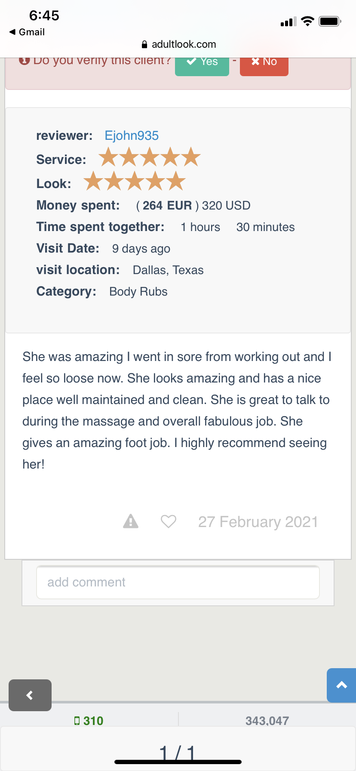Return to Gmail via the back arrow
The image size is (356, 771).
coord(27,32)
